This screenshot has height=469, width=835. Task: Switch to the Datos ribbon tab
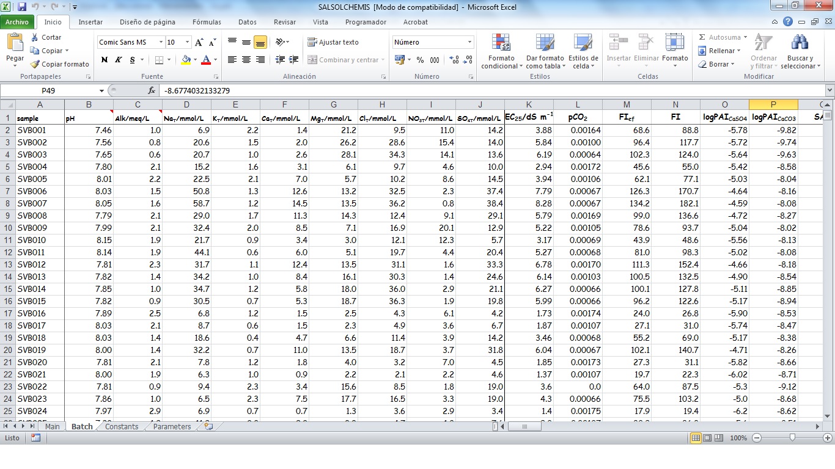(248, 22)
